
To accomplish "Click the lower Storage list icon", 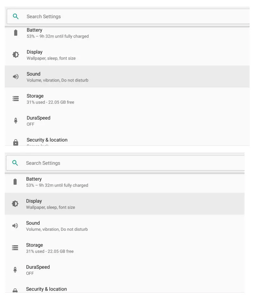I will [16, 247].
